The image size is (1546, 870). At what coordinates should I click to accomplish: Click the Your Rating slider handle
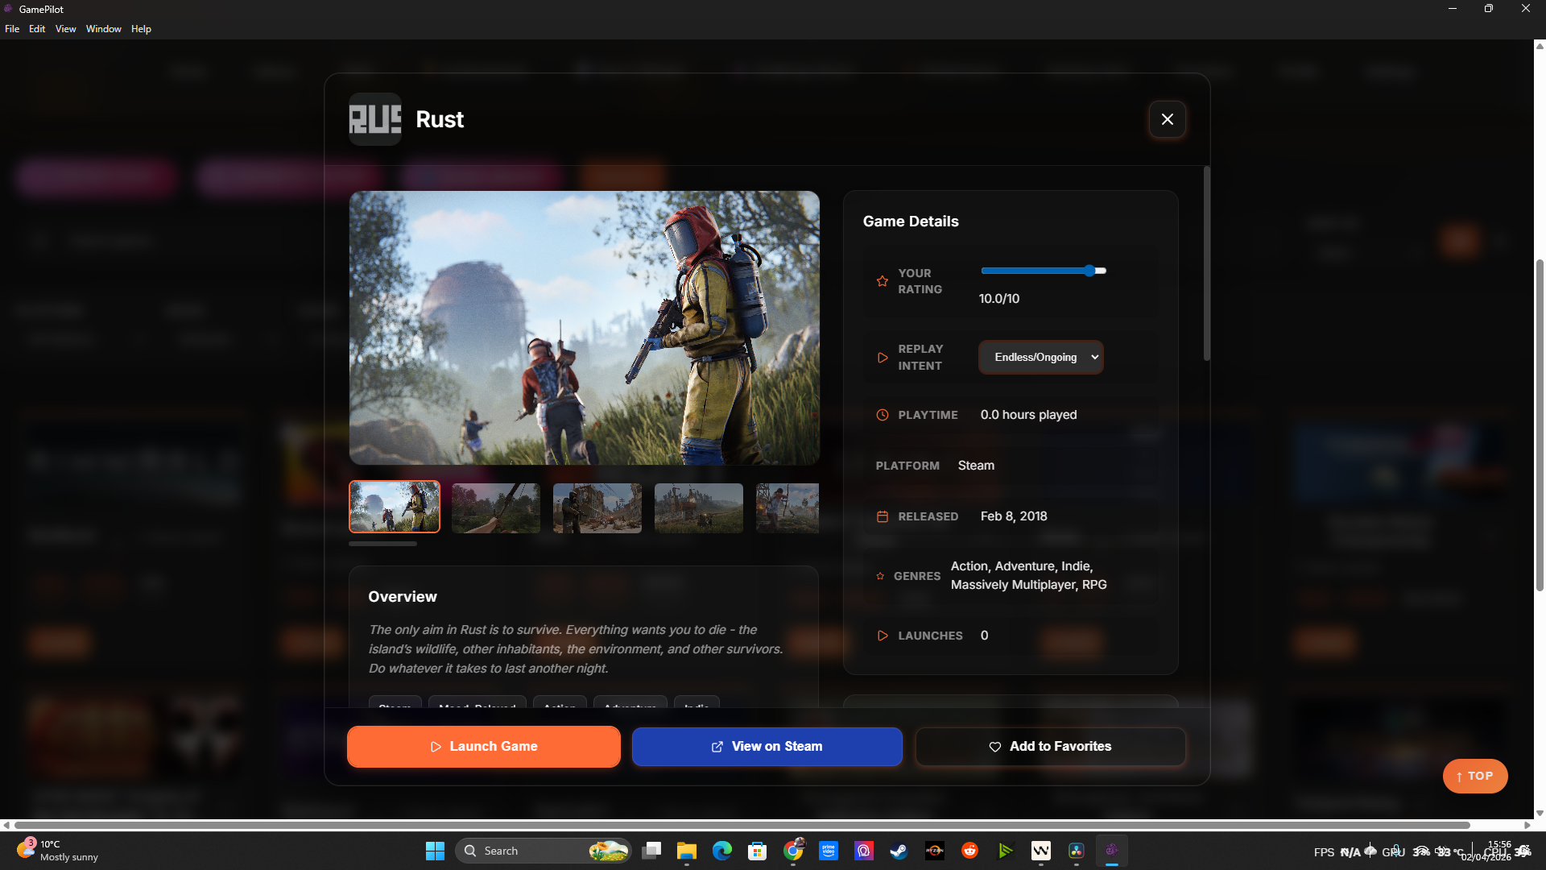(x=1089, y=271)
